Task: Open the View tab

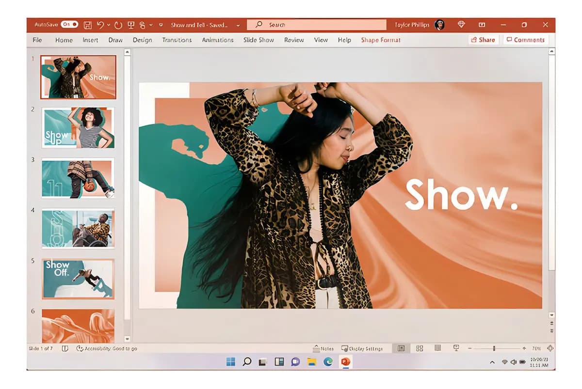Action: 321,40
